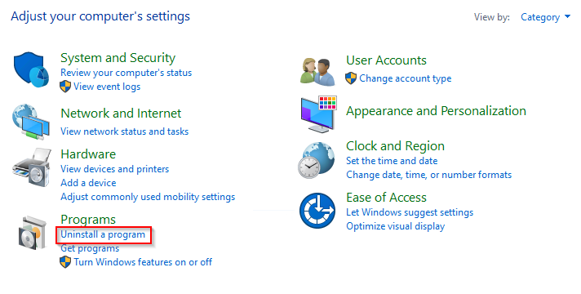Click the Hardware printer and speaker icon
The image size is (581, 294).
(31, 167)
